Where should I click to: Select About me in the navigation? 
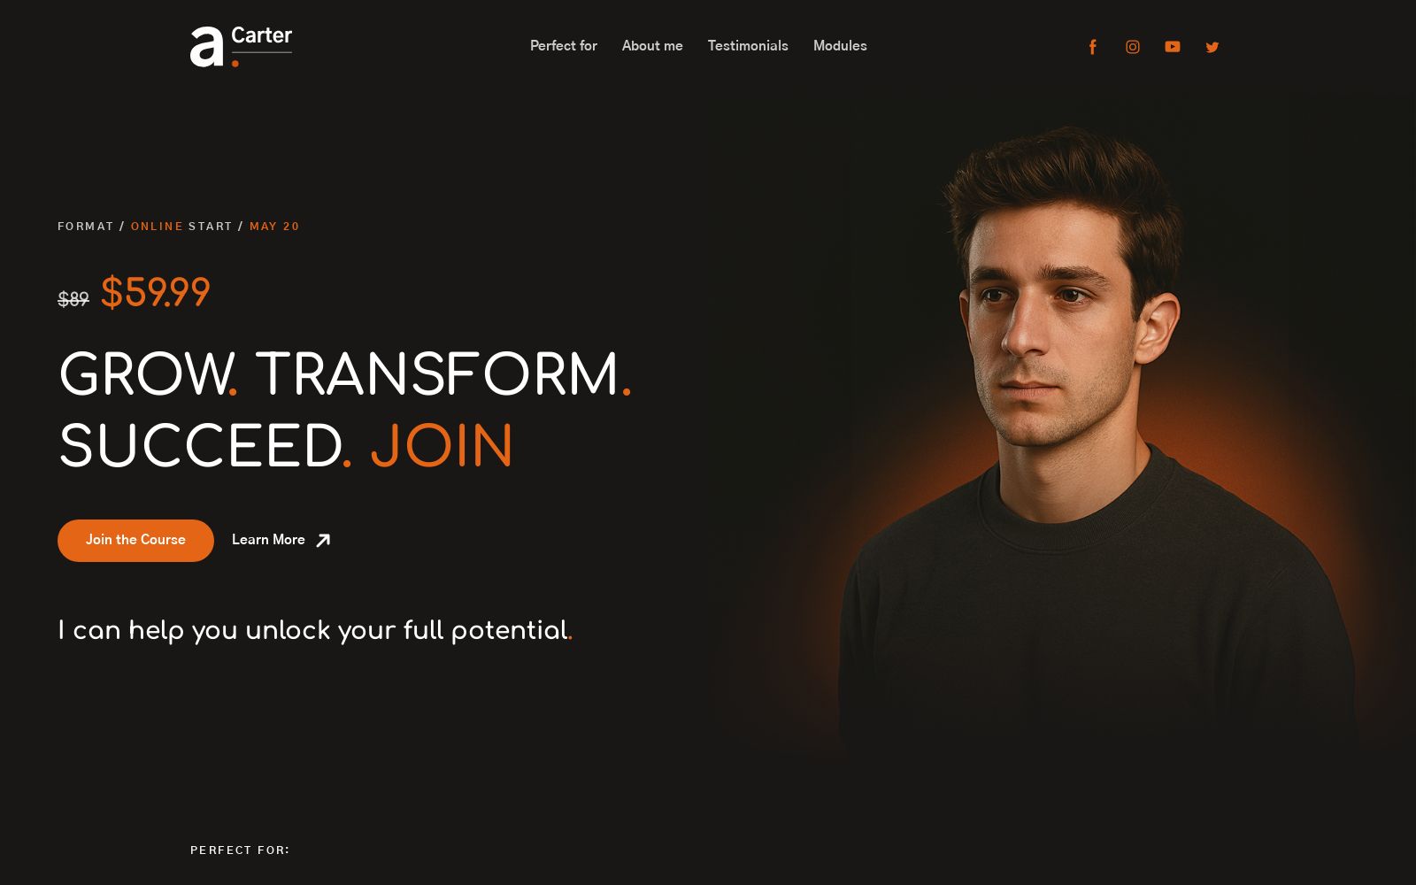[x=652, y=46]
